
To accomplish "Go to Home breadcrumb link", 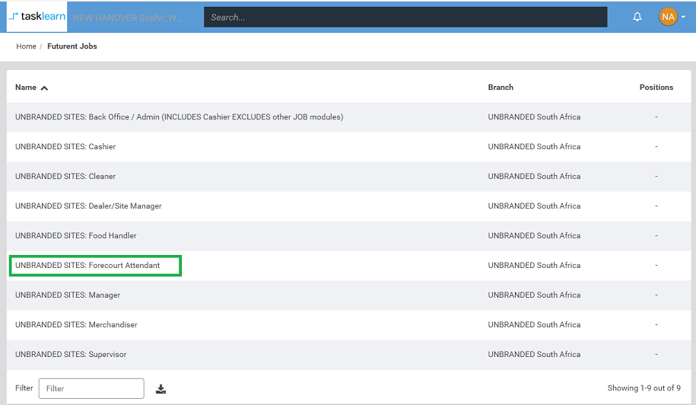I will tap(26, 46).
